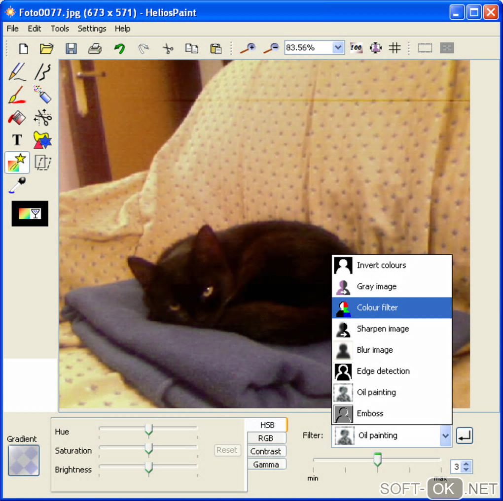Screen dimensions: 503x501
Task: Switch to the HSB tab
Action: (x=267, y=425)
